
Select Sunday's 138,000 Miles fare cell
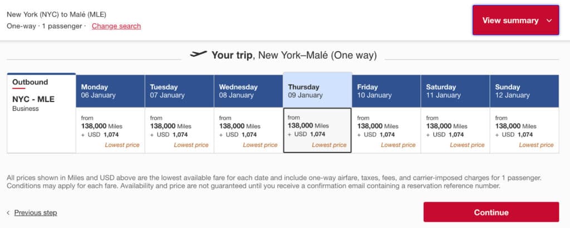(x=524, y=131)
